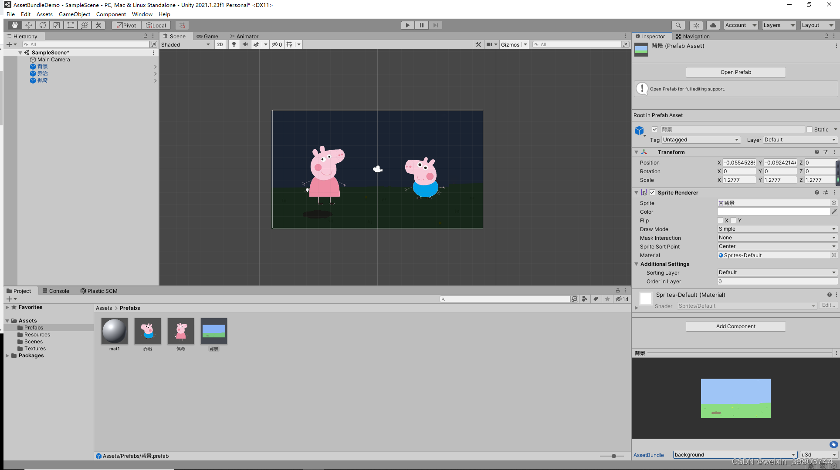This screenshot has height=470, width=840.
Task: Select the Rect tool
Action: (70, 25)
